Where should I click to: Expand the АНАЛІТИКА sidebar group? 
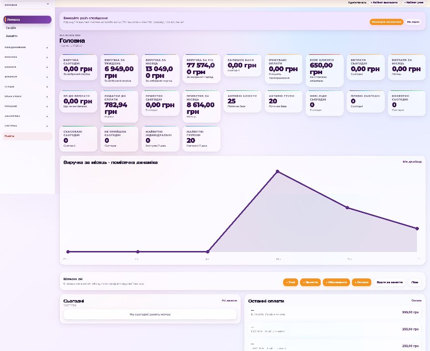click(x=27, y=116)
